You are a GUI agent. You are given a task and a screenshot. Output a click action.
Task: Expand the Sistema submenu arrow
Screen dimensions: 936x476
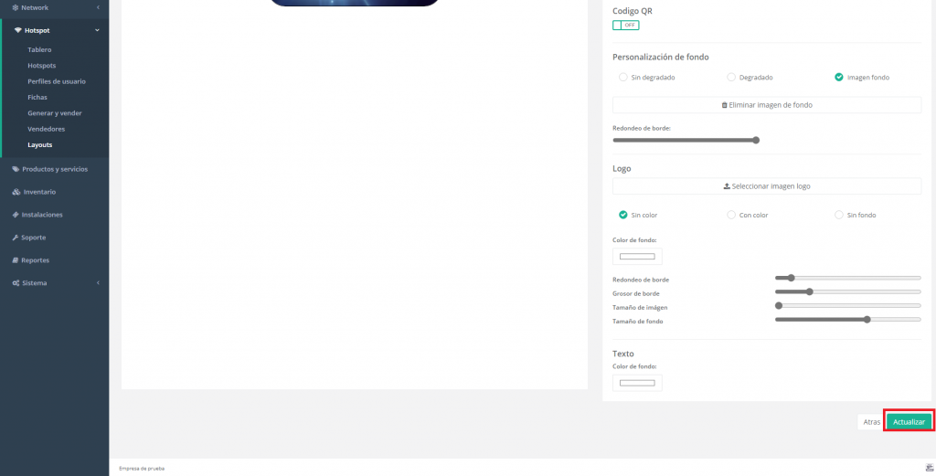point(97,283)
